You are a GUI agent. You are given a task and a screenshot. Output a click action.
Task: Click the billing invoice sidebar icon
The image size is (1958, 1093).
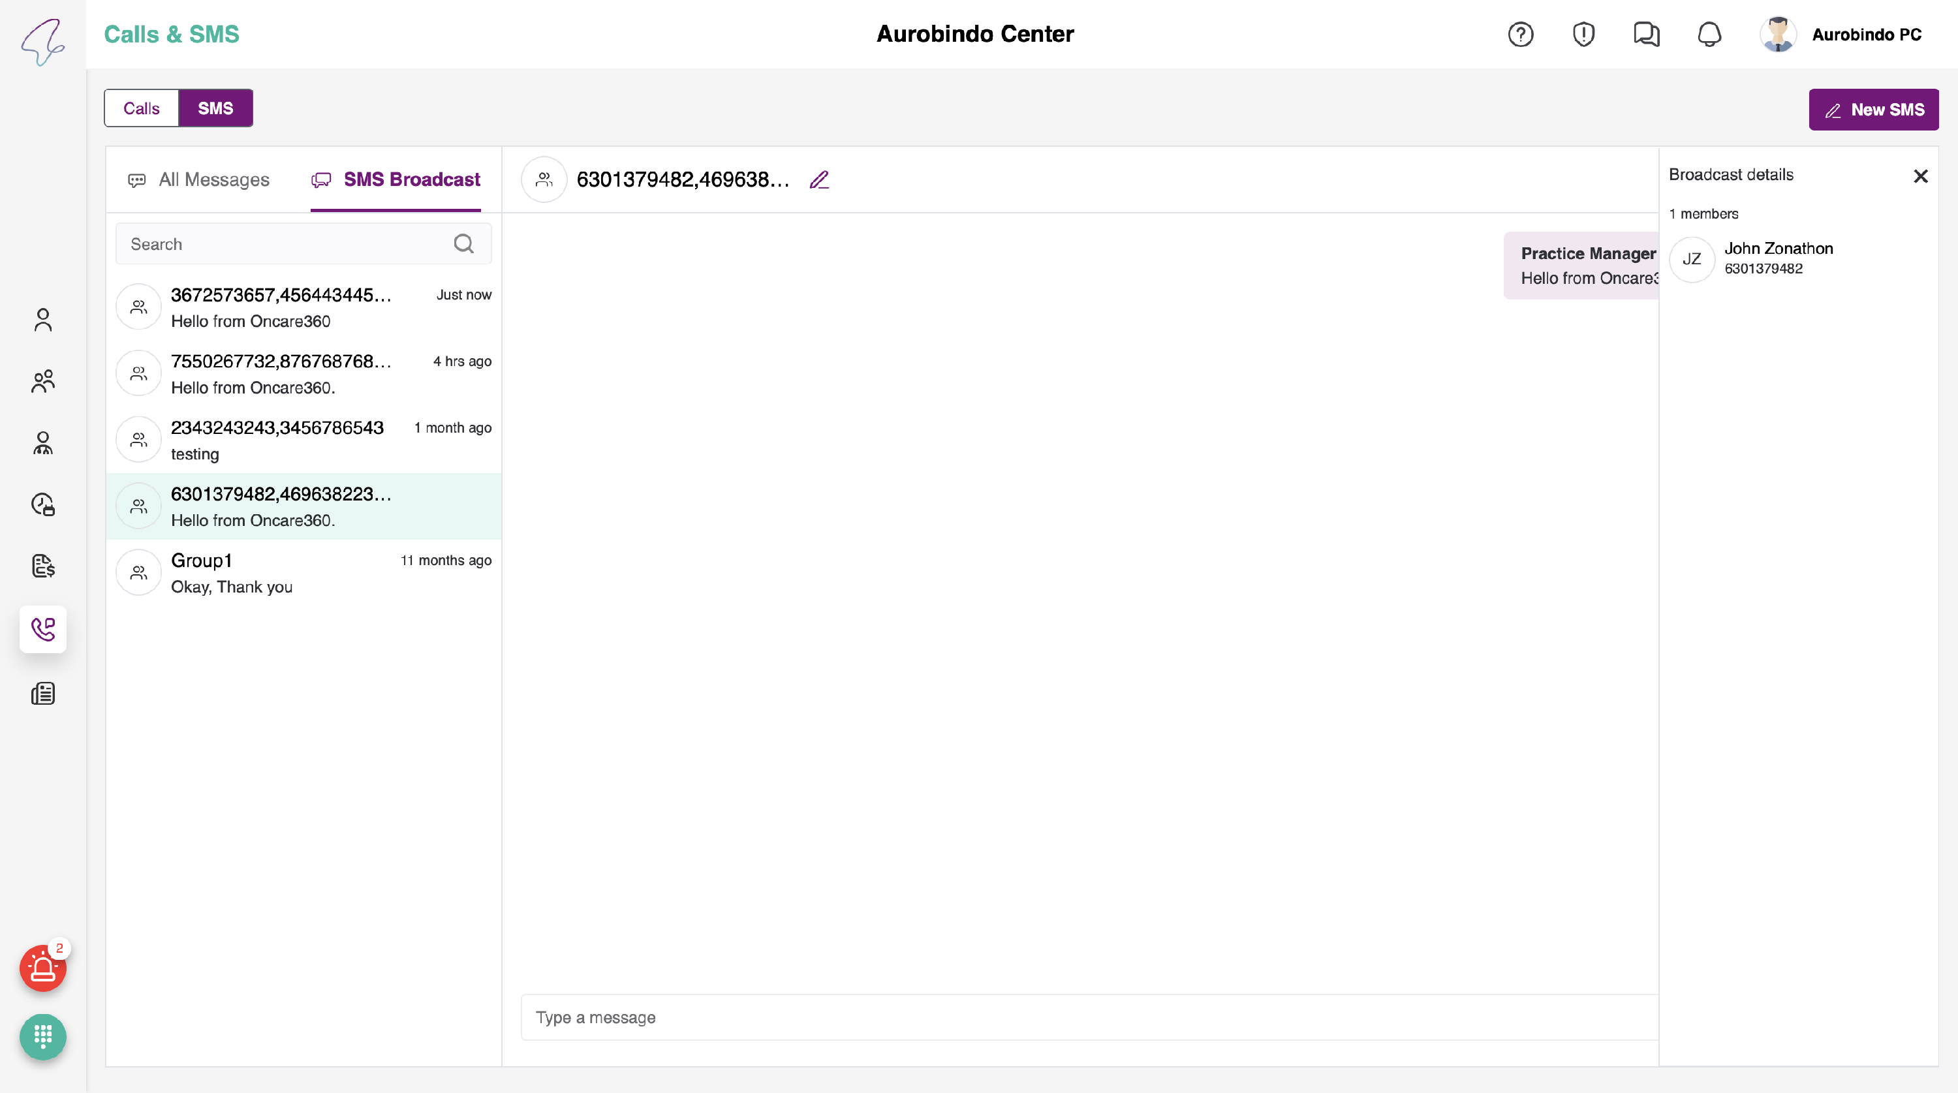(42, 566)
